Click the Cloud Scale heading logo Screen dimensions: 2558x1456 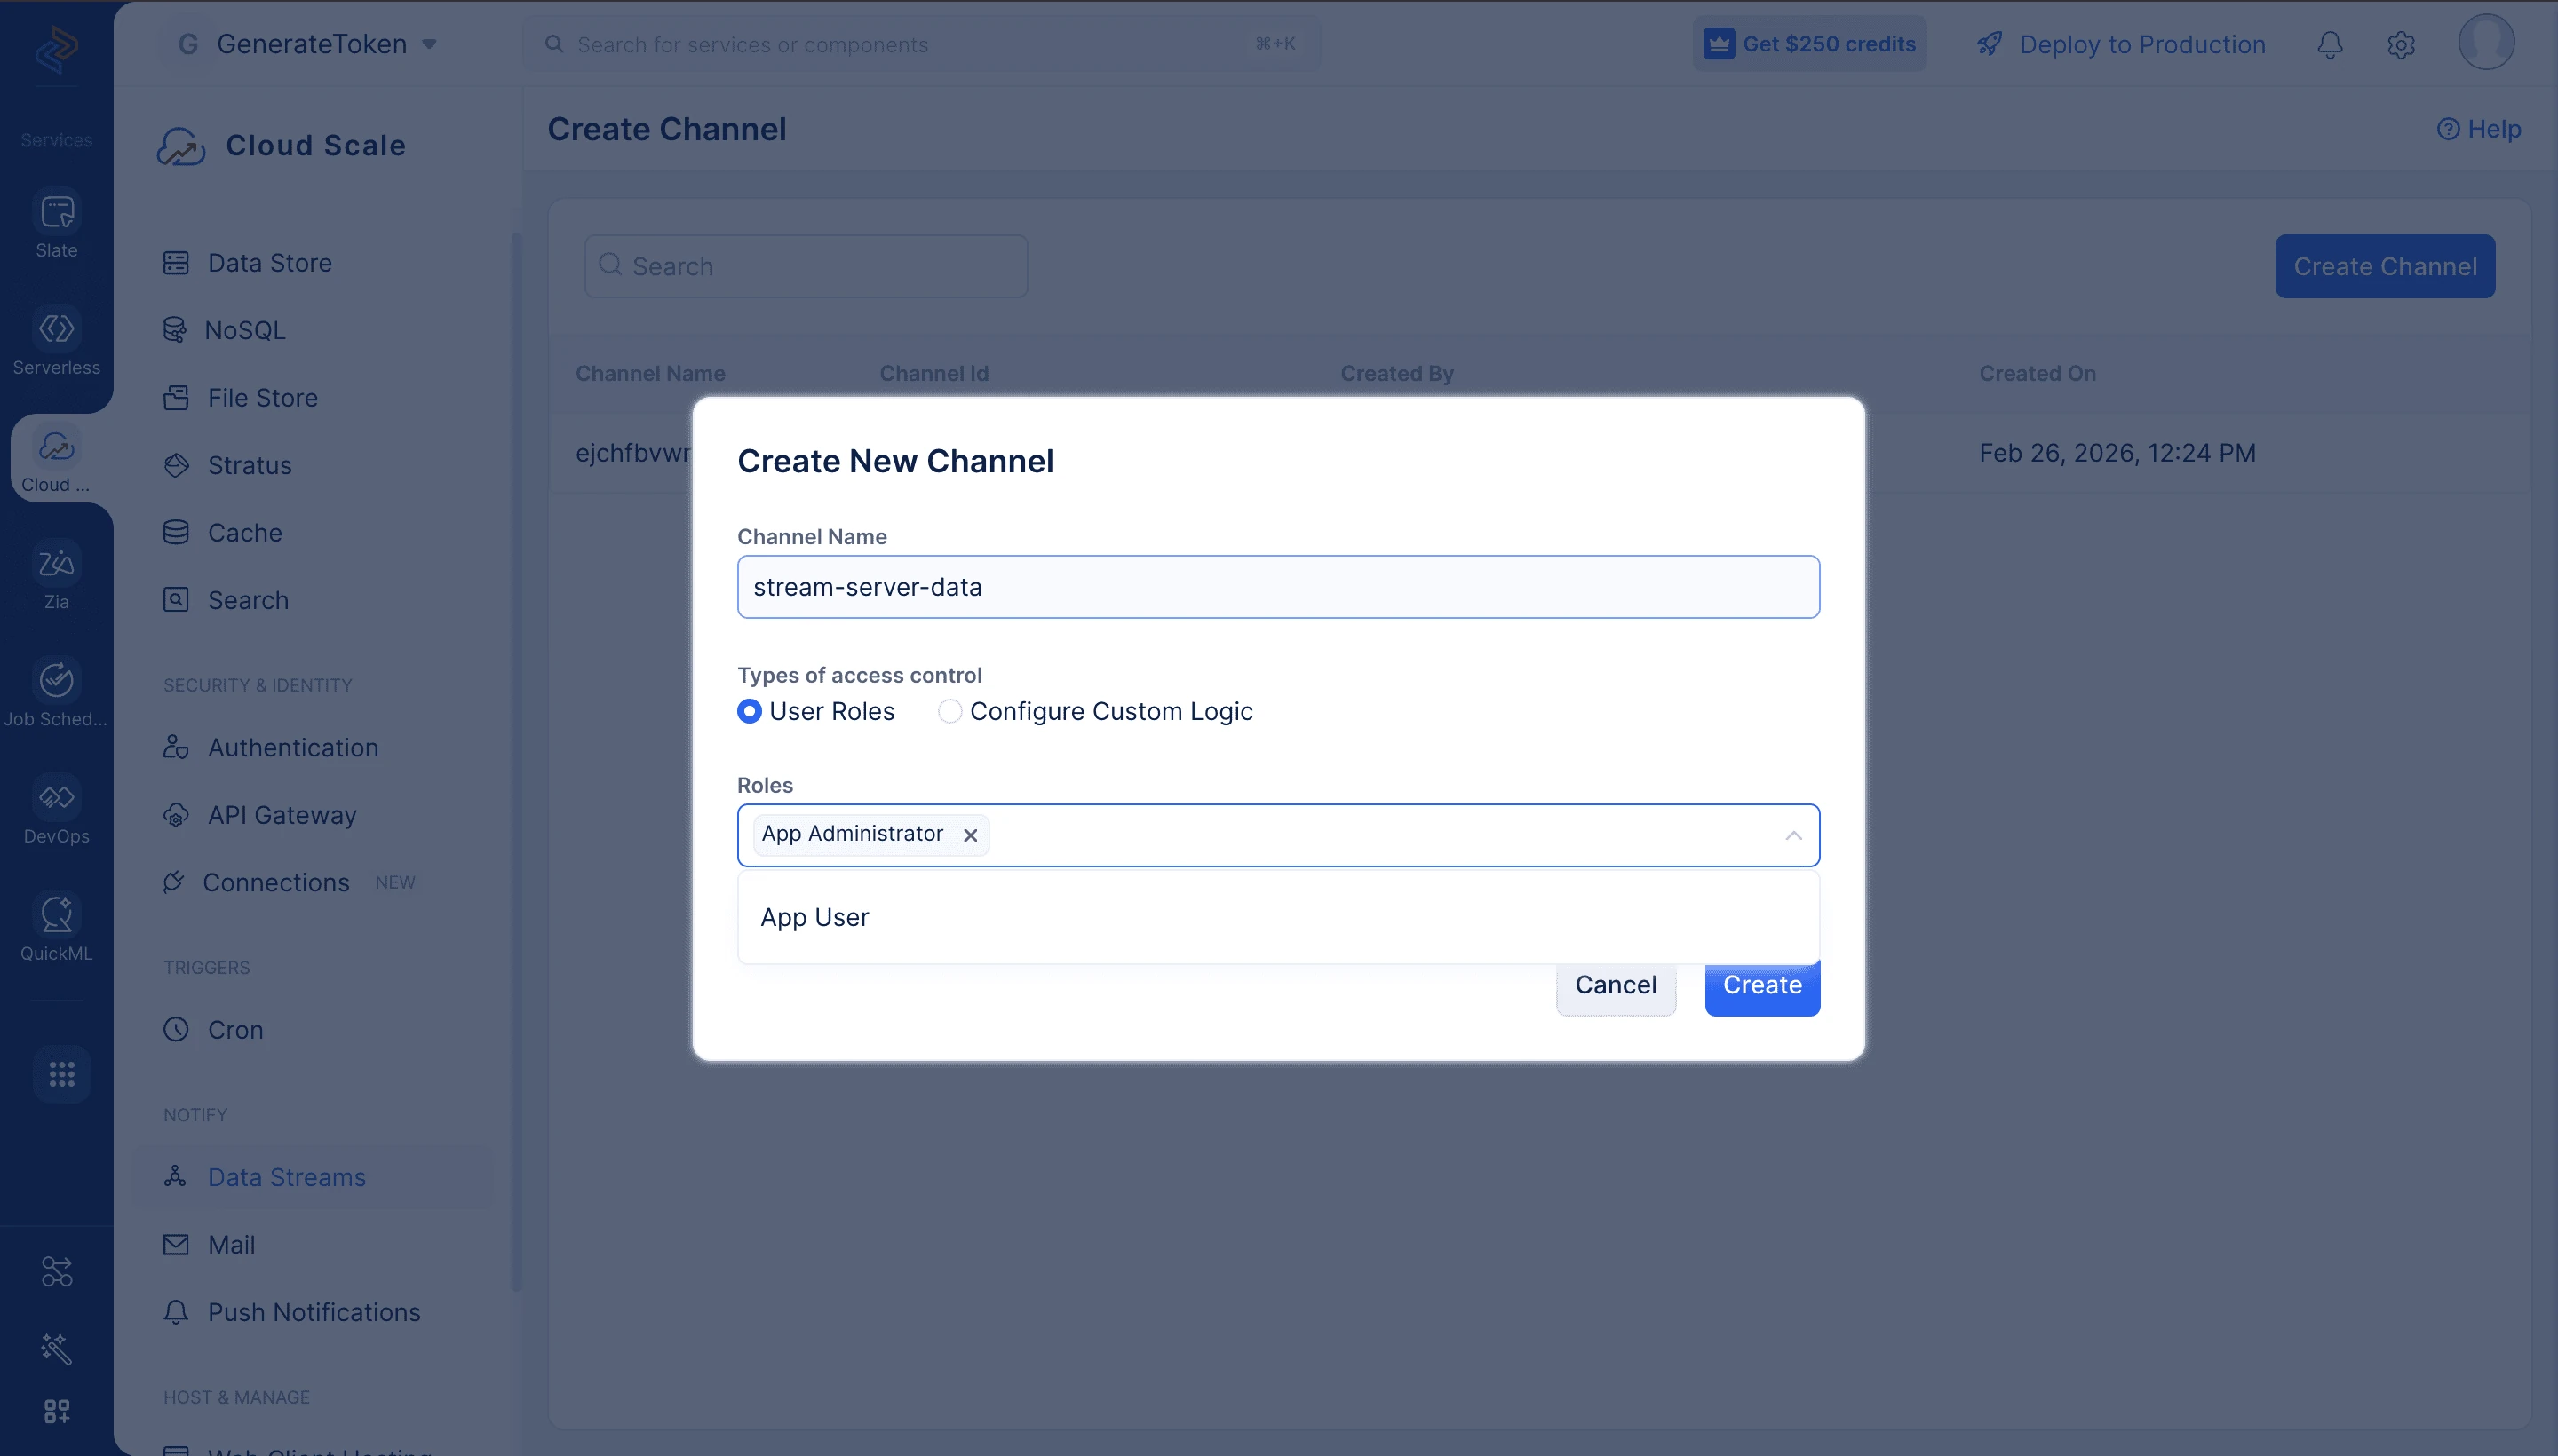click(x=180, y=146)
